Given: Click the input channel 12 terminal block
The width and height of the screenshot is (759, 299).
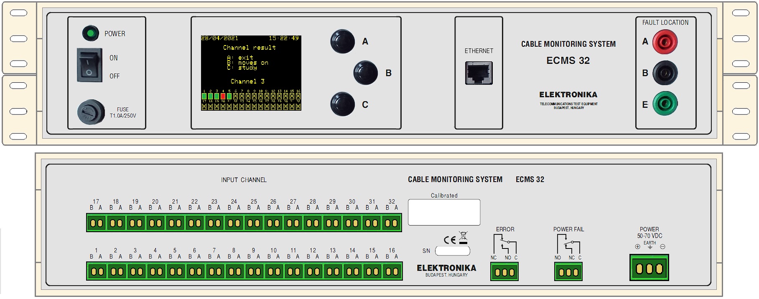Looking at the screenshot, I should click(313, 272).
